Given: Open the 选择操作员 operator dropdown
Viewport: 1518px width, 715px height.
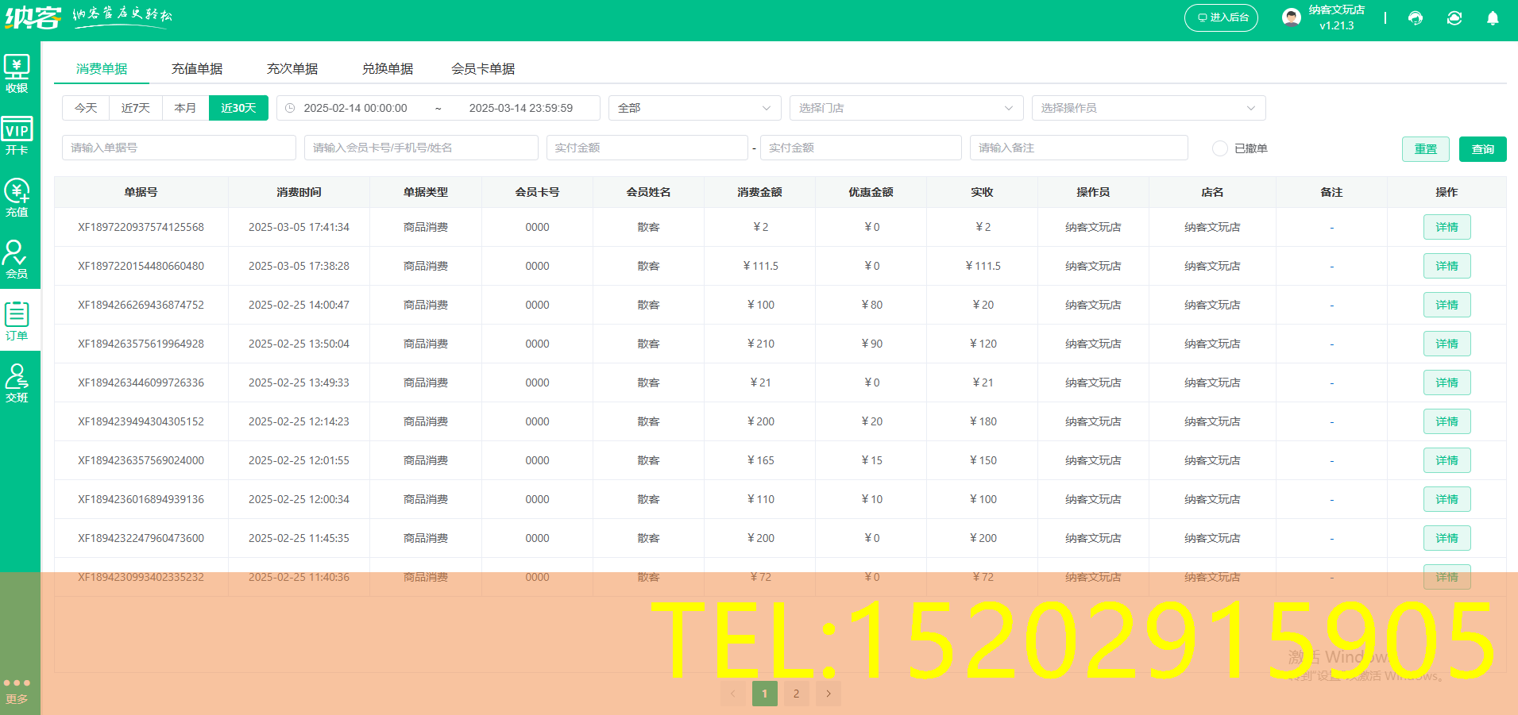Looking at the screenshot, I should [1147, 108].
